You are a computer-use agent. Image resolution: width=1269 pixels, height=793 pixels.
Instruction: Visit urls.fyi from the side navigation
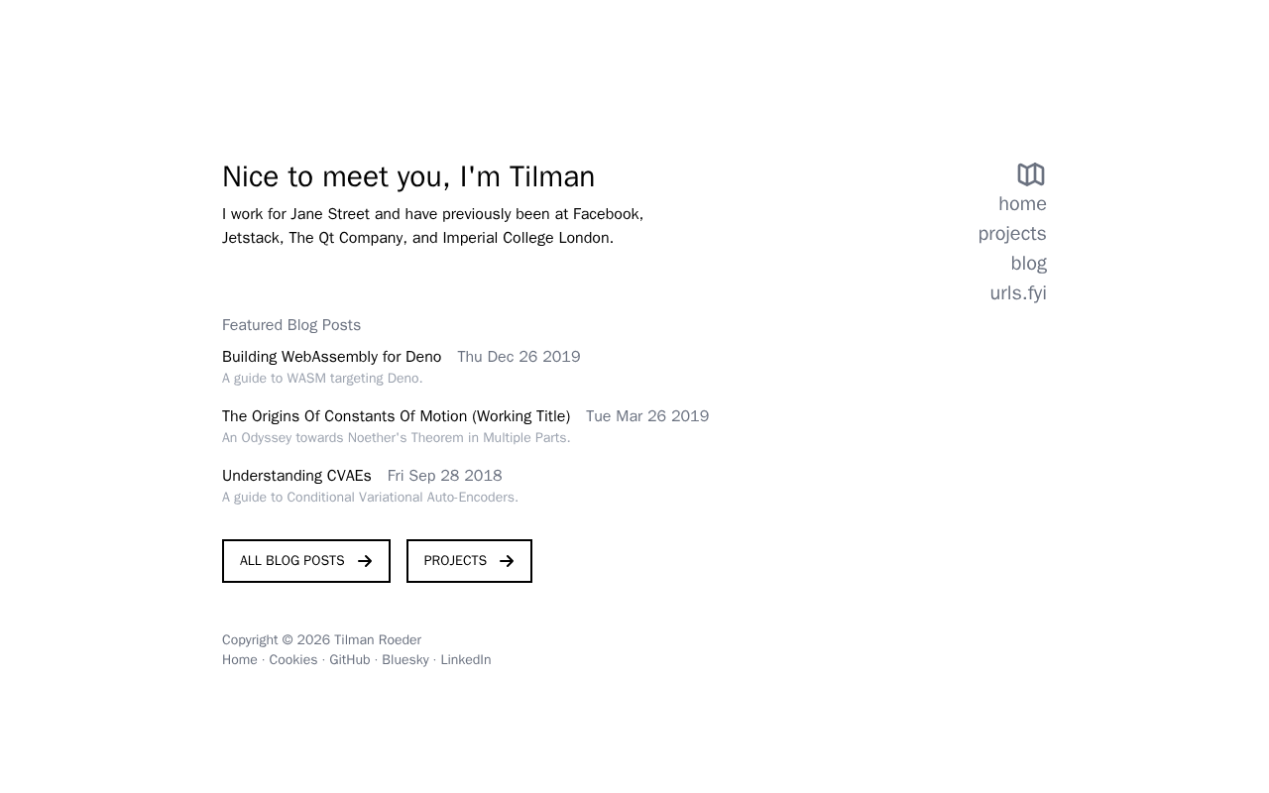point(1017,293)
